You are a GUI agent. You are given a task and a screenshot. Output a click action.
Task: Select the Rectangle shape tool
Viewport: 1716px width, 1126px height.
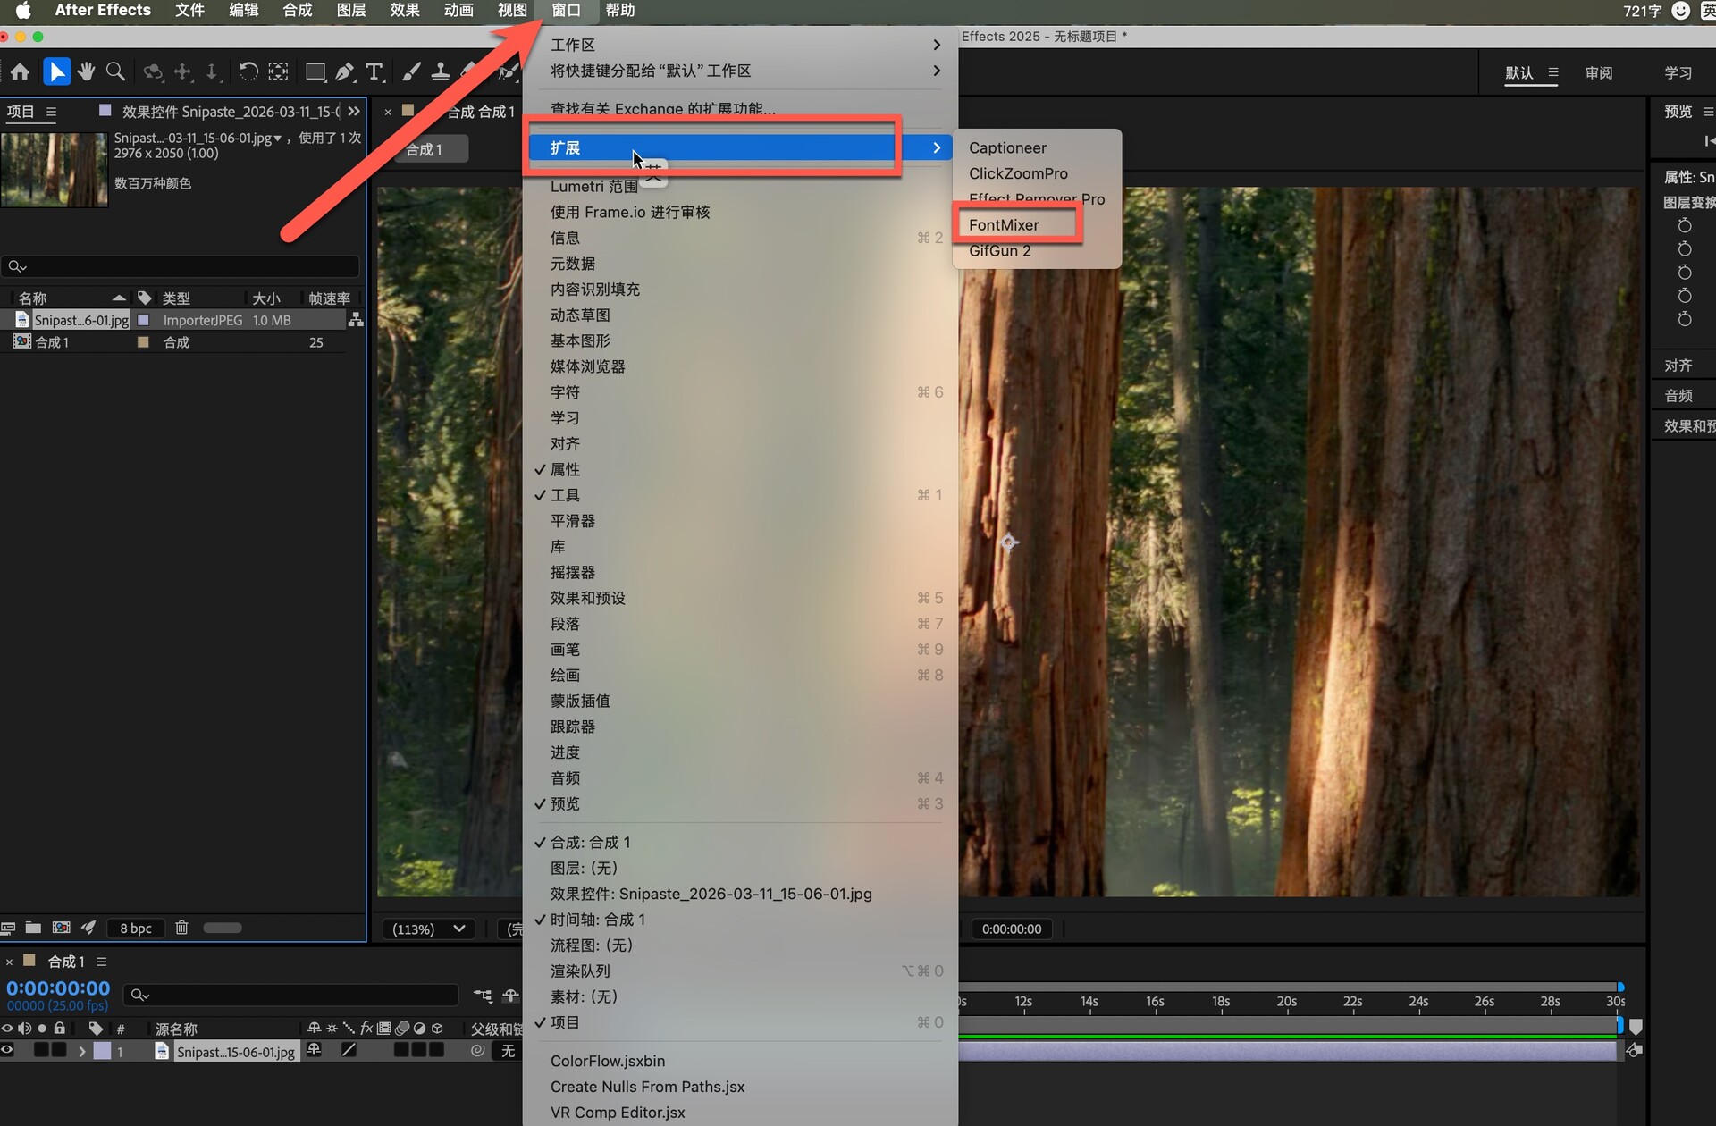click(x=315, y=71)
